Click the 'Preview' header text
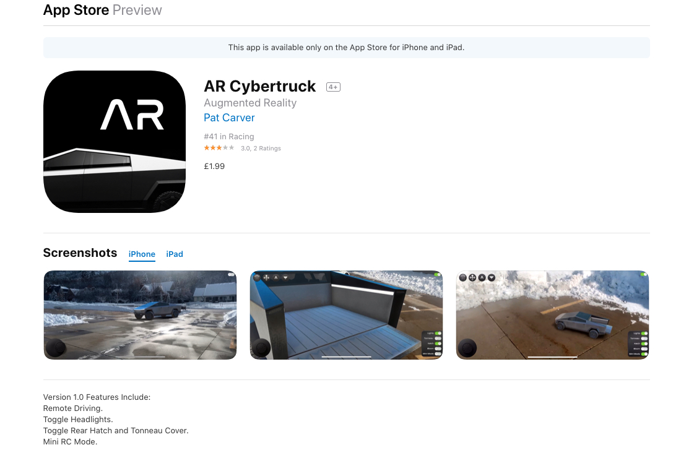Image resolution: width=681 pixels, height=463 pixels. point(137,10)
